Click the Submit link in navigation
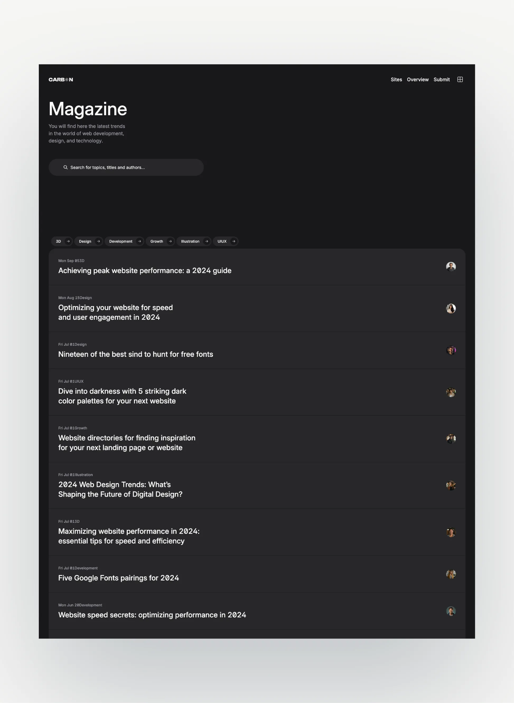This screenshot has height=703, width=514. 442,79
